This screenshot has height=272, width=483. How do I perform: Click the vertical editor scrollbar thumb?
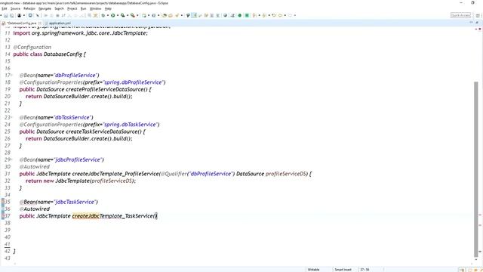point(476,169)
